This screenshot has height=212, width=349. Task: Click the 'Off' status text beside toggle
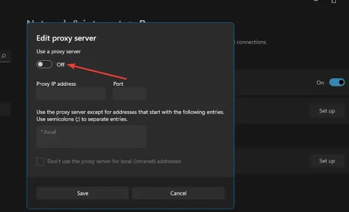tap(61, 65)
